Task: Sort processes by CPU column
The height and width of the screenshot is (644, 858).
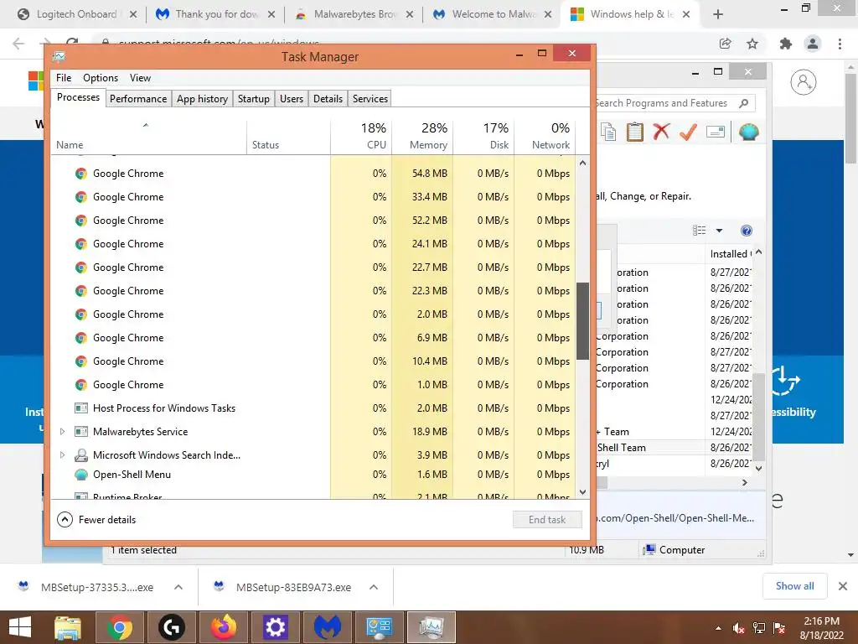Action: click(x=361, y=136)
